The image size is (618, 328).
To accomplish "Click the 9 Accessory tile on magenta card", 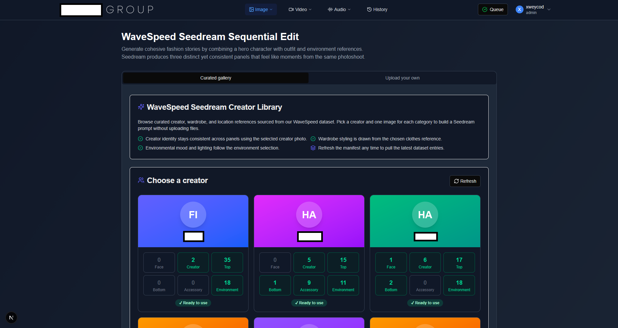I will 309,285.
